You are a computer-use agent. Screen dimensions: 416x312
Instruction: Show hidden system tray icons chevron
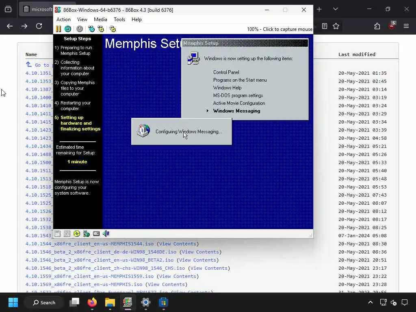(370, 302)
